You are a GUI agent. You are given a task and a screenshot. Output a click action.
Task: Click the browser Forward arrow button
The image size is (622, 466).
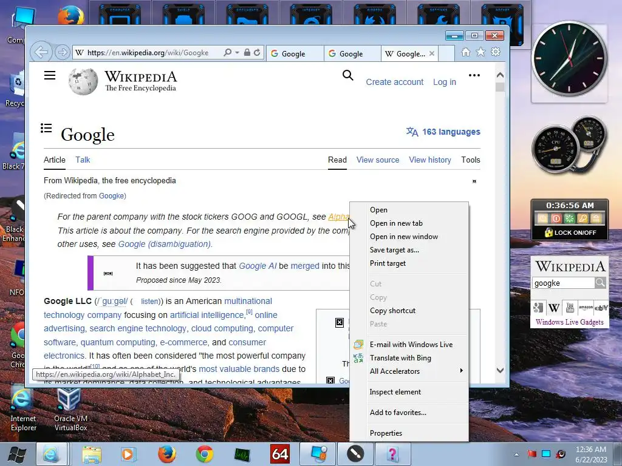(x=62, y=52)
